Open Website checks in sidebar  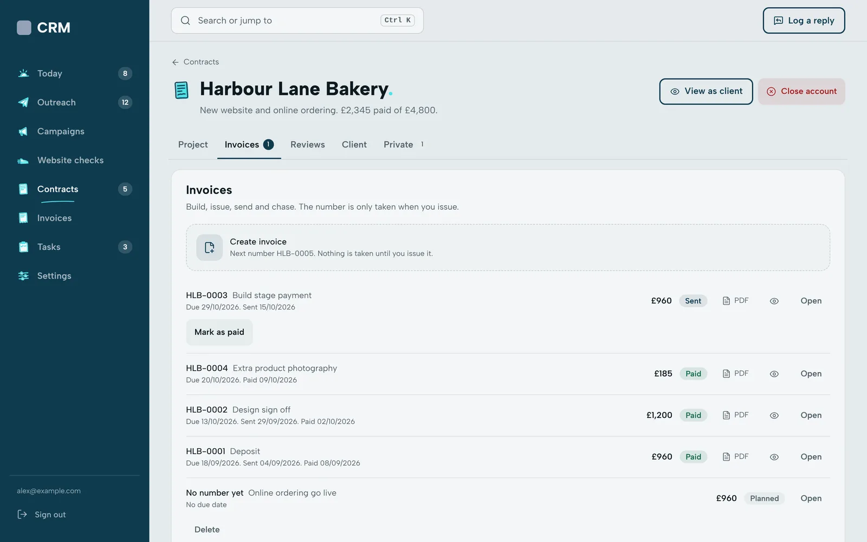tap(74, 160)
